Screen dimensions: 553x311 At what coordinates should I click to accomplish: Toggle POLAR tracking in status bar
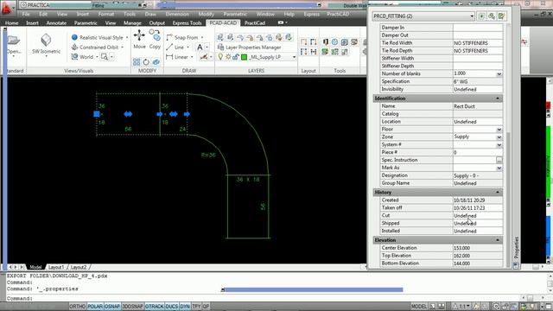pyautogui.click(x=95, y=307)
